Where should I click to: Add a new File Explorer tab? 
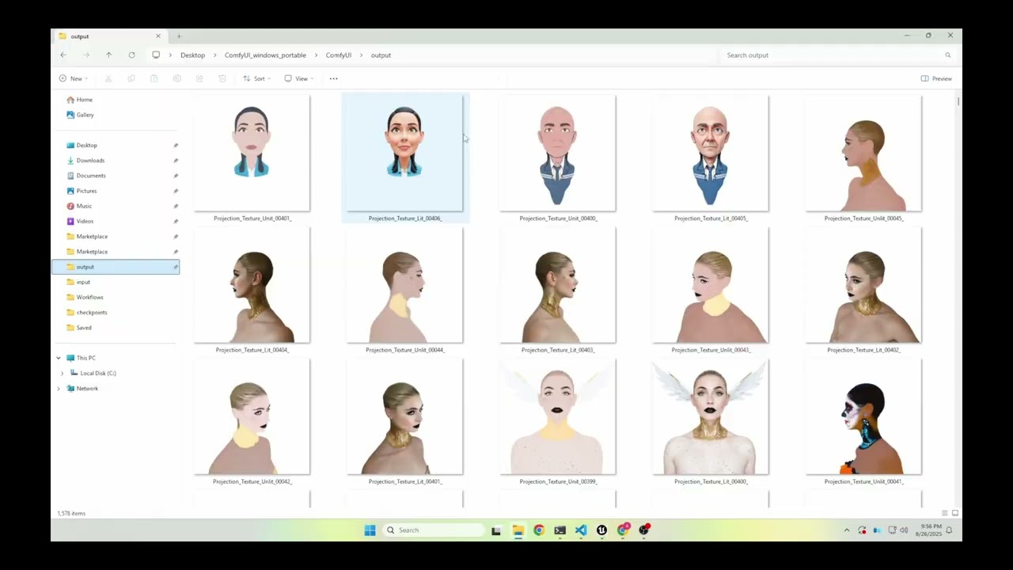pos(179,36)
